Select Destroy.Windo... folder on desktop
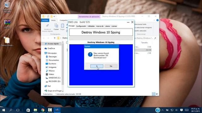Screen dimensions: 202x113 pyautogui.click(x=7, y=41)
